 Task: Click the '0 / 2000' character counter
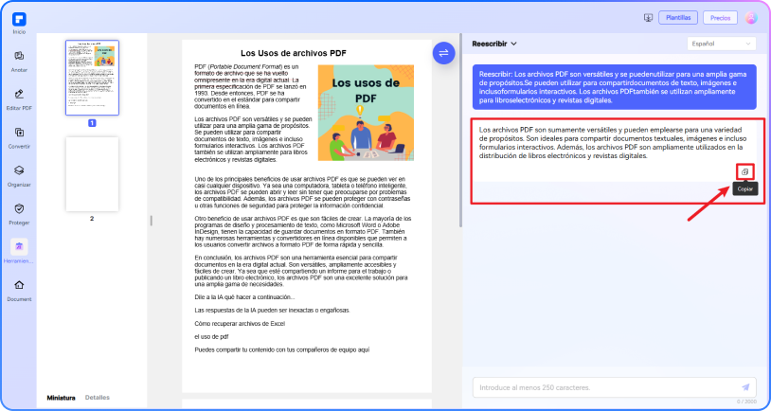click(x=747, y=402)
